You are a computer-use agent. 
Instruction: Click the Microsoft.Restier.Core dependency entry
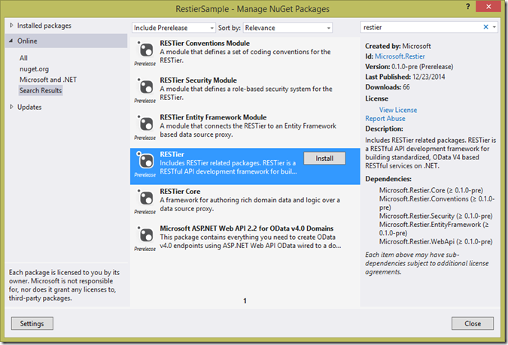431,190
